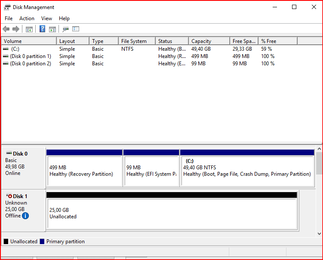Click the Forward arrow toolbar icon

(x=16, y=29)
